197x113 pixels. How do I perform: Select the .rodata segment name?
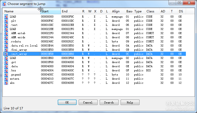coord(15,42)
